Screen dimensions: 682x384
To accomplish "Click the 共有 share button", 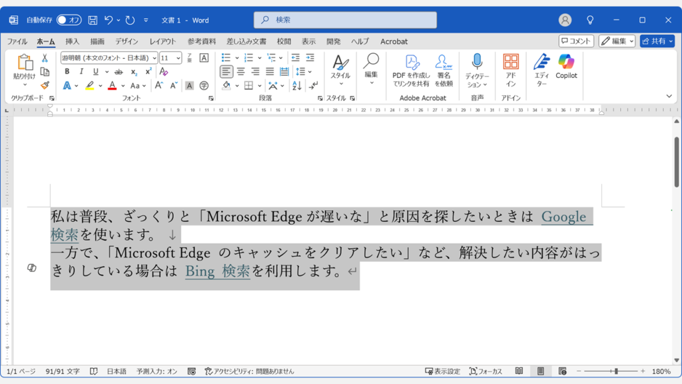I will [x=657, y=41].
